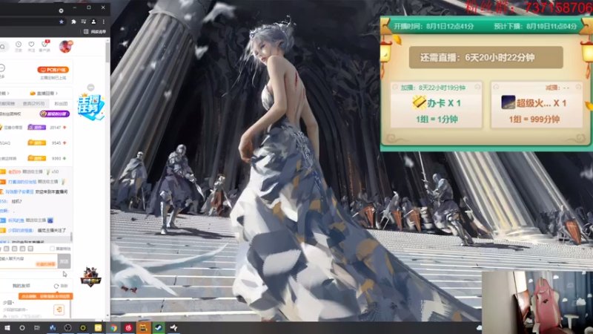Click the gray 发送 send button

coord(64,261)
